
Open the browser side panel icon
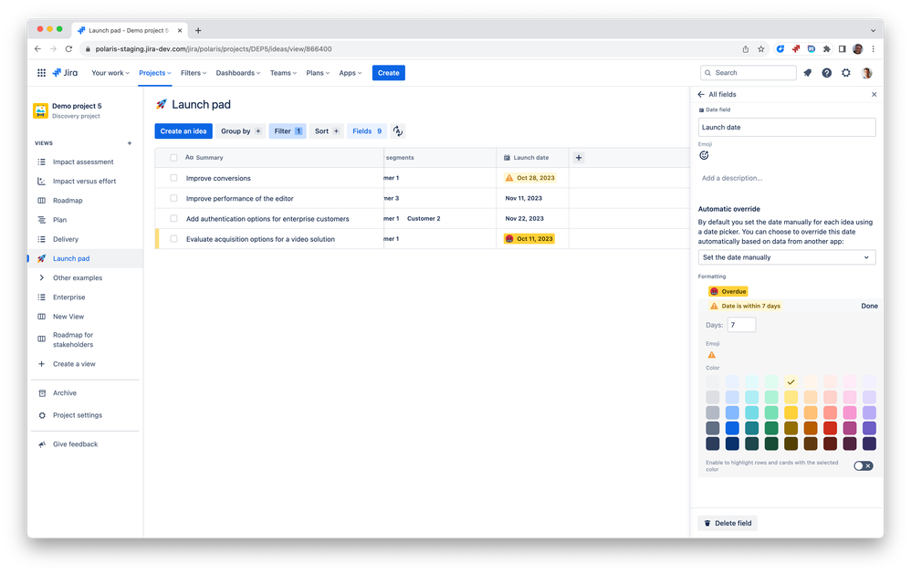(842, 48)
